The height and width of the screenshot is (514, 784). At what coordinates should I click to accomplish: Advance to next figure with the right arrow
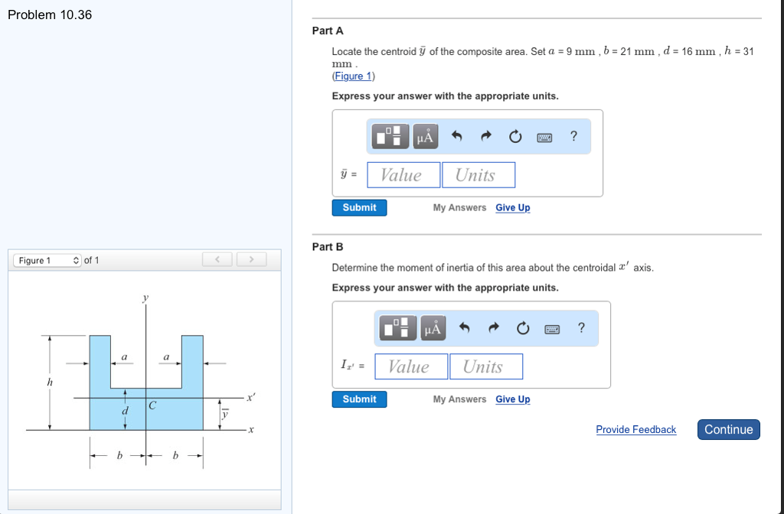pyautogui.click(x=251, y=259)
